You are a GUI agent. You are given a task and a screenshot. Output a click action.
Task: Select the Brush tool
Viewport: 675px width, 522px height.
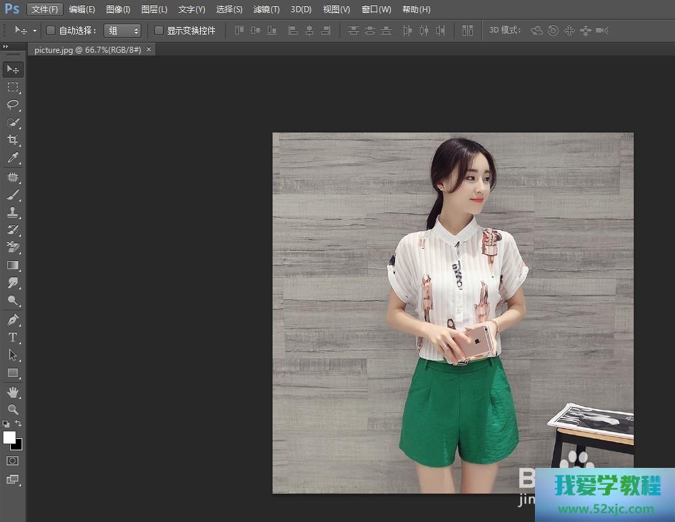[13, 195]
